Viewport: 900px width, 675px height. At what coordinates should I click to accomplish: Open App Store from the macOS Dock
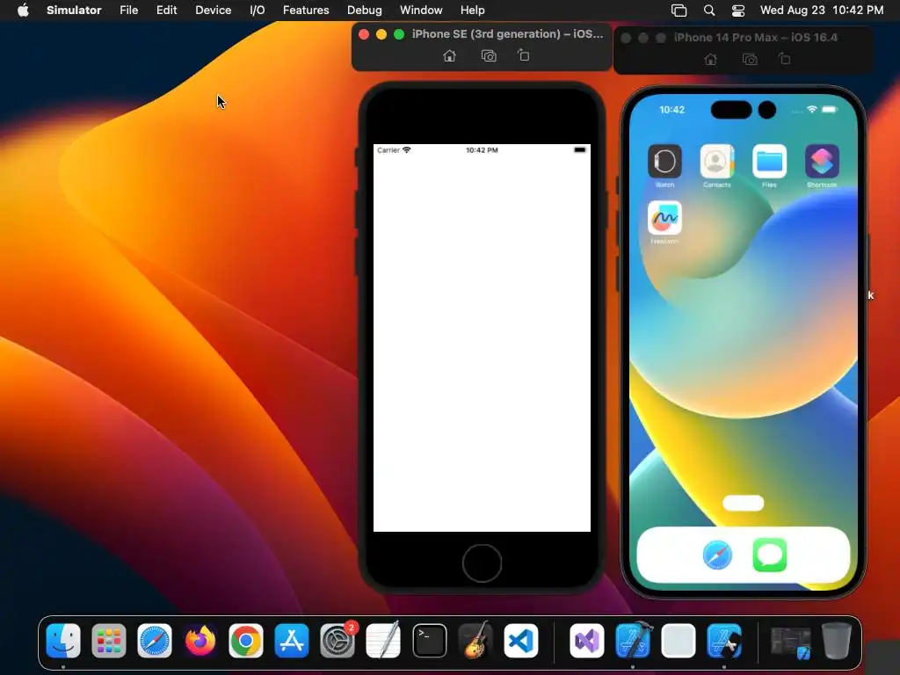[x=292, y=640]
